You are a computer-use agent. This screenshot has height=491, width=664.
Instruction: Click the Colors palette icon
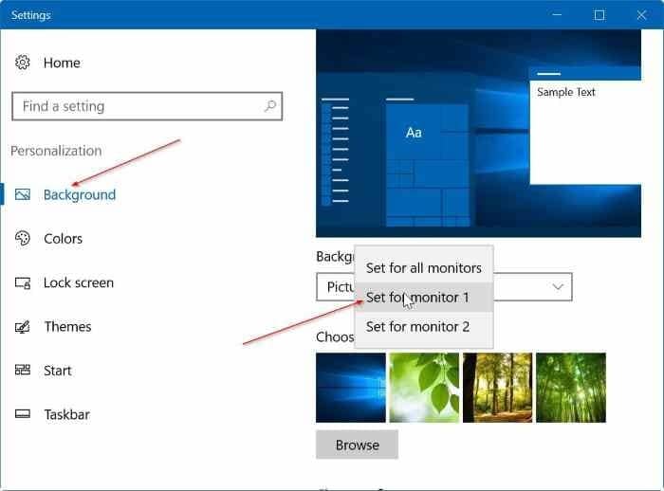(23, 238)
